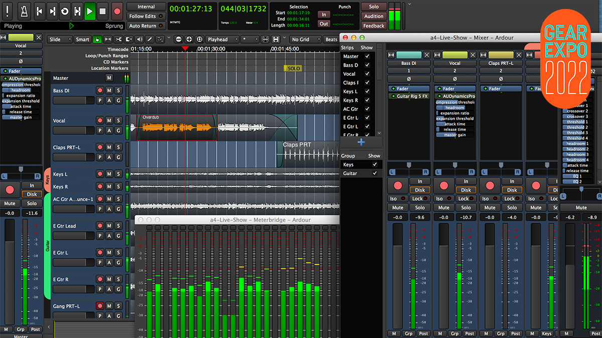Toggle Smart mode button
This screenshot has height=338, width=602.
tap(82, 40)
